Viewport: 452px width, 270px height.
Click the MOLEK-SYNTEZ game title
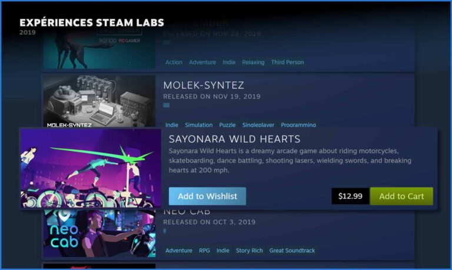pyautogui.click(x=204, y=85)
